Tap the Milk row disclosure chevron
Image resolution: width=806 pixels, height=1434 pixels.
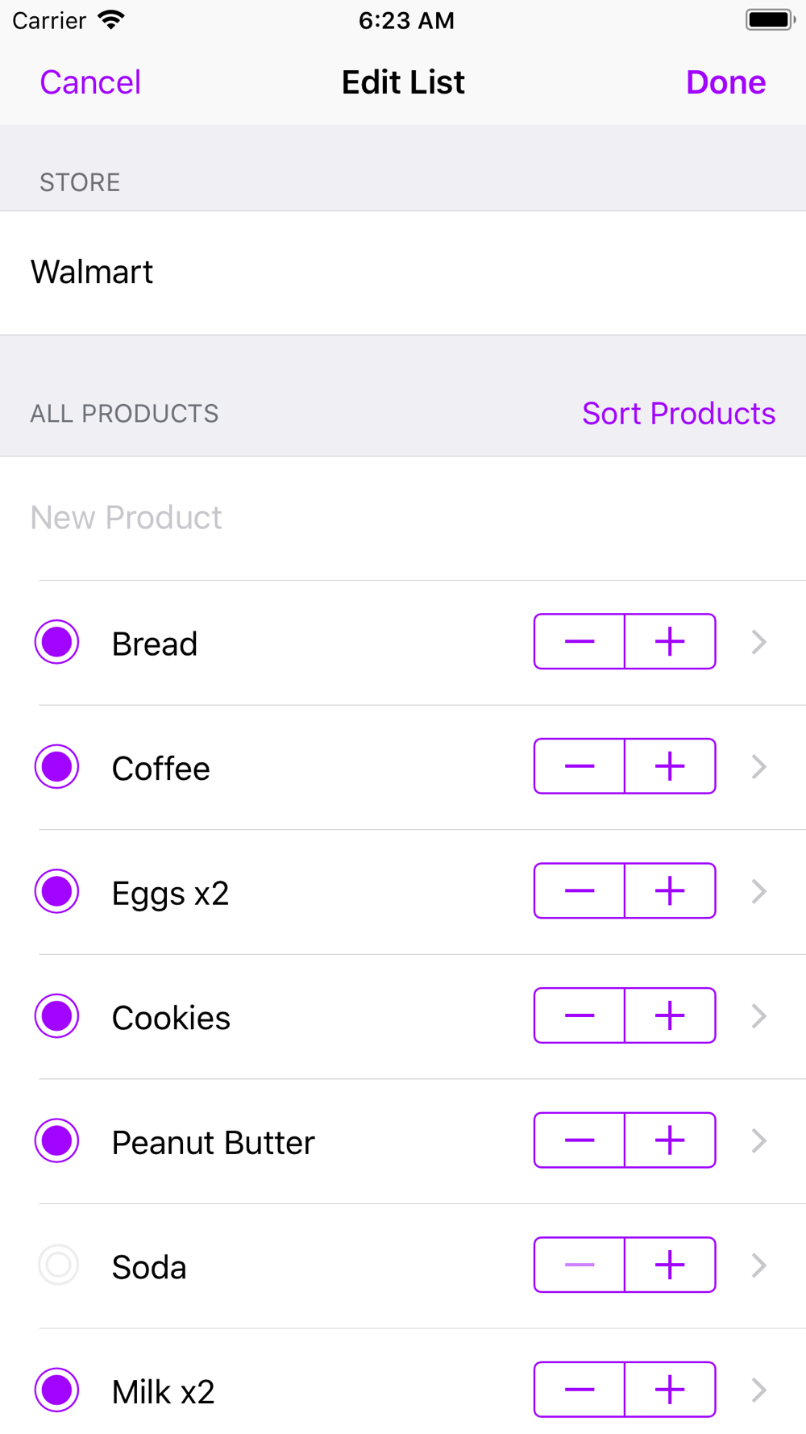(x=758, y=1390)
